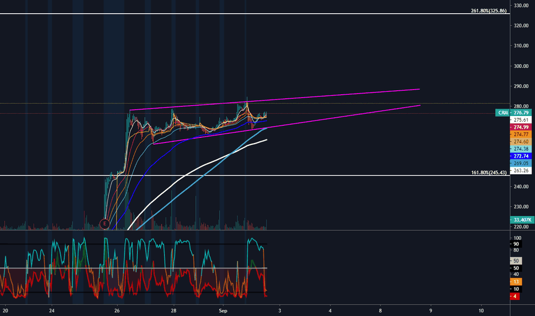This screenshot has height=316, width=535.
Task: Click the 330.00 price scale tick
Action: pos(521,6)
